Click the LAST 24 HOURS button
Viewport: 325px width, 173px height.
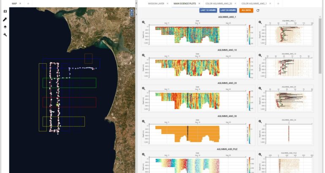point(227,10)
